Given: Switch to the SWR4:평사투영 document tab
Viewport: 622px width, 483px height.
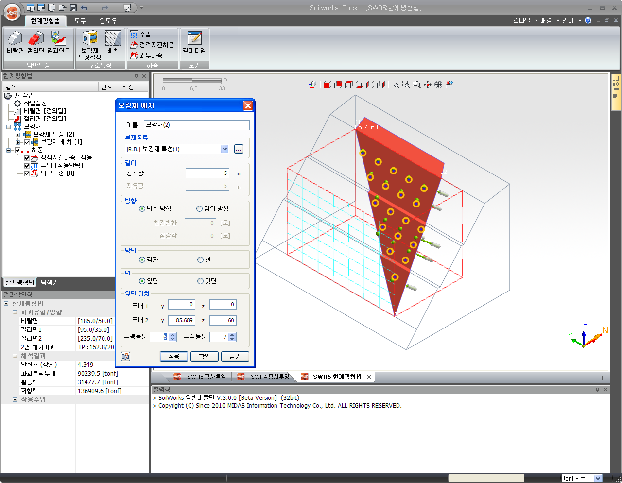Looking at the screenshot, I should [x=269, y=377].
